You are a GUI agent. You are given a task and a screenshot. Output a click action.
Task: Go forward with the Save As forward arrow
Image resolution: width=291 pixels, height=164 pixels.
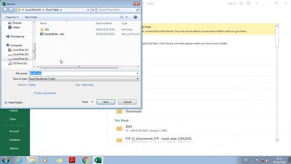11,10
